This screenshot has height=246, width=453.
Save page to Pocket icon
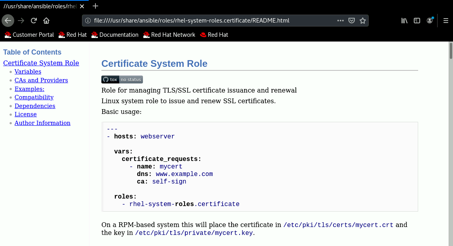click(x=351, y=21)
